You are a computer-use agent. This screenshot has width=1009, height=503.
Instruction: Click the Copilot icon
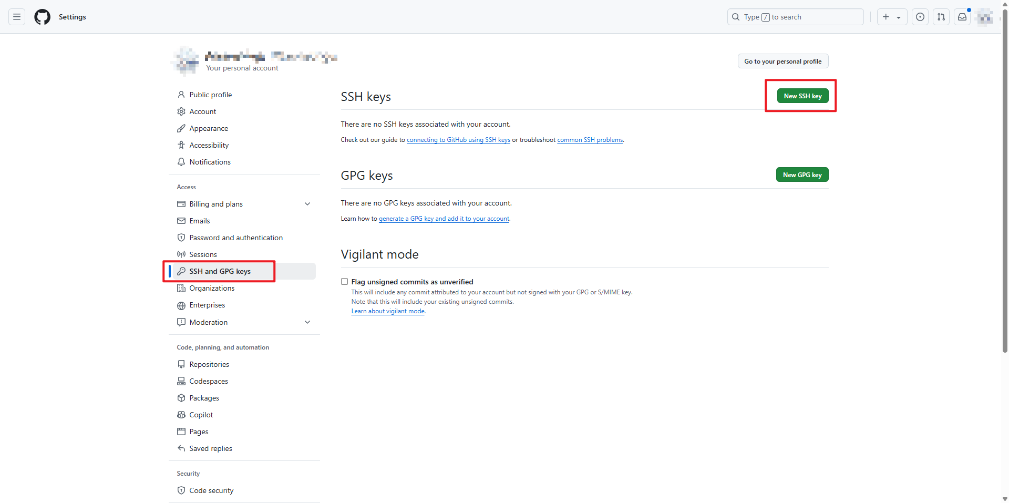(181, 415)
